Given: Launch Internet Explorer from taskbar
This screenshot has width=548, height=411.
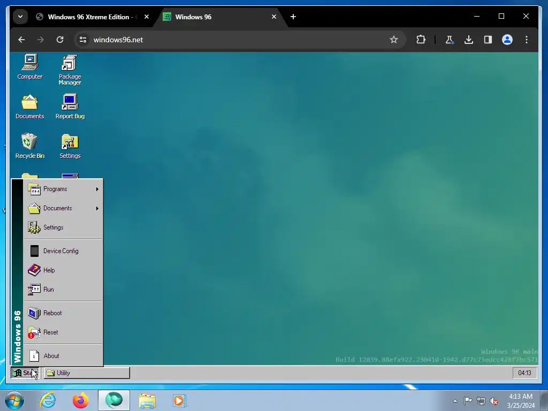Looking at the screenshot, I should click(48, 400).
